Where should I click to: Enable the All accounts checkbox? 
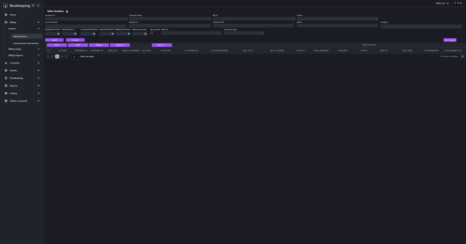(151, 33)
